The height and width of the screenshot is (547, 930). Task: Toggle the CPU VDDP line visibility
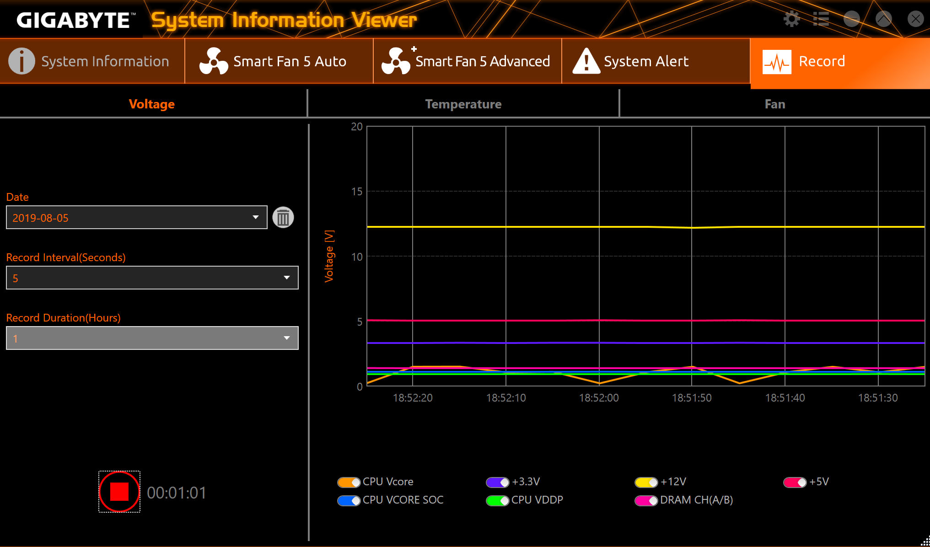click(498, 500)
